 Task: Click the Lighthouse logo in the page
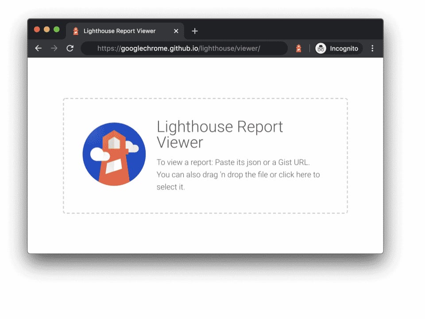click(x=114, y=154)
